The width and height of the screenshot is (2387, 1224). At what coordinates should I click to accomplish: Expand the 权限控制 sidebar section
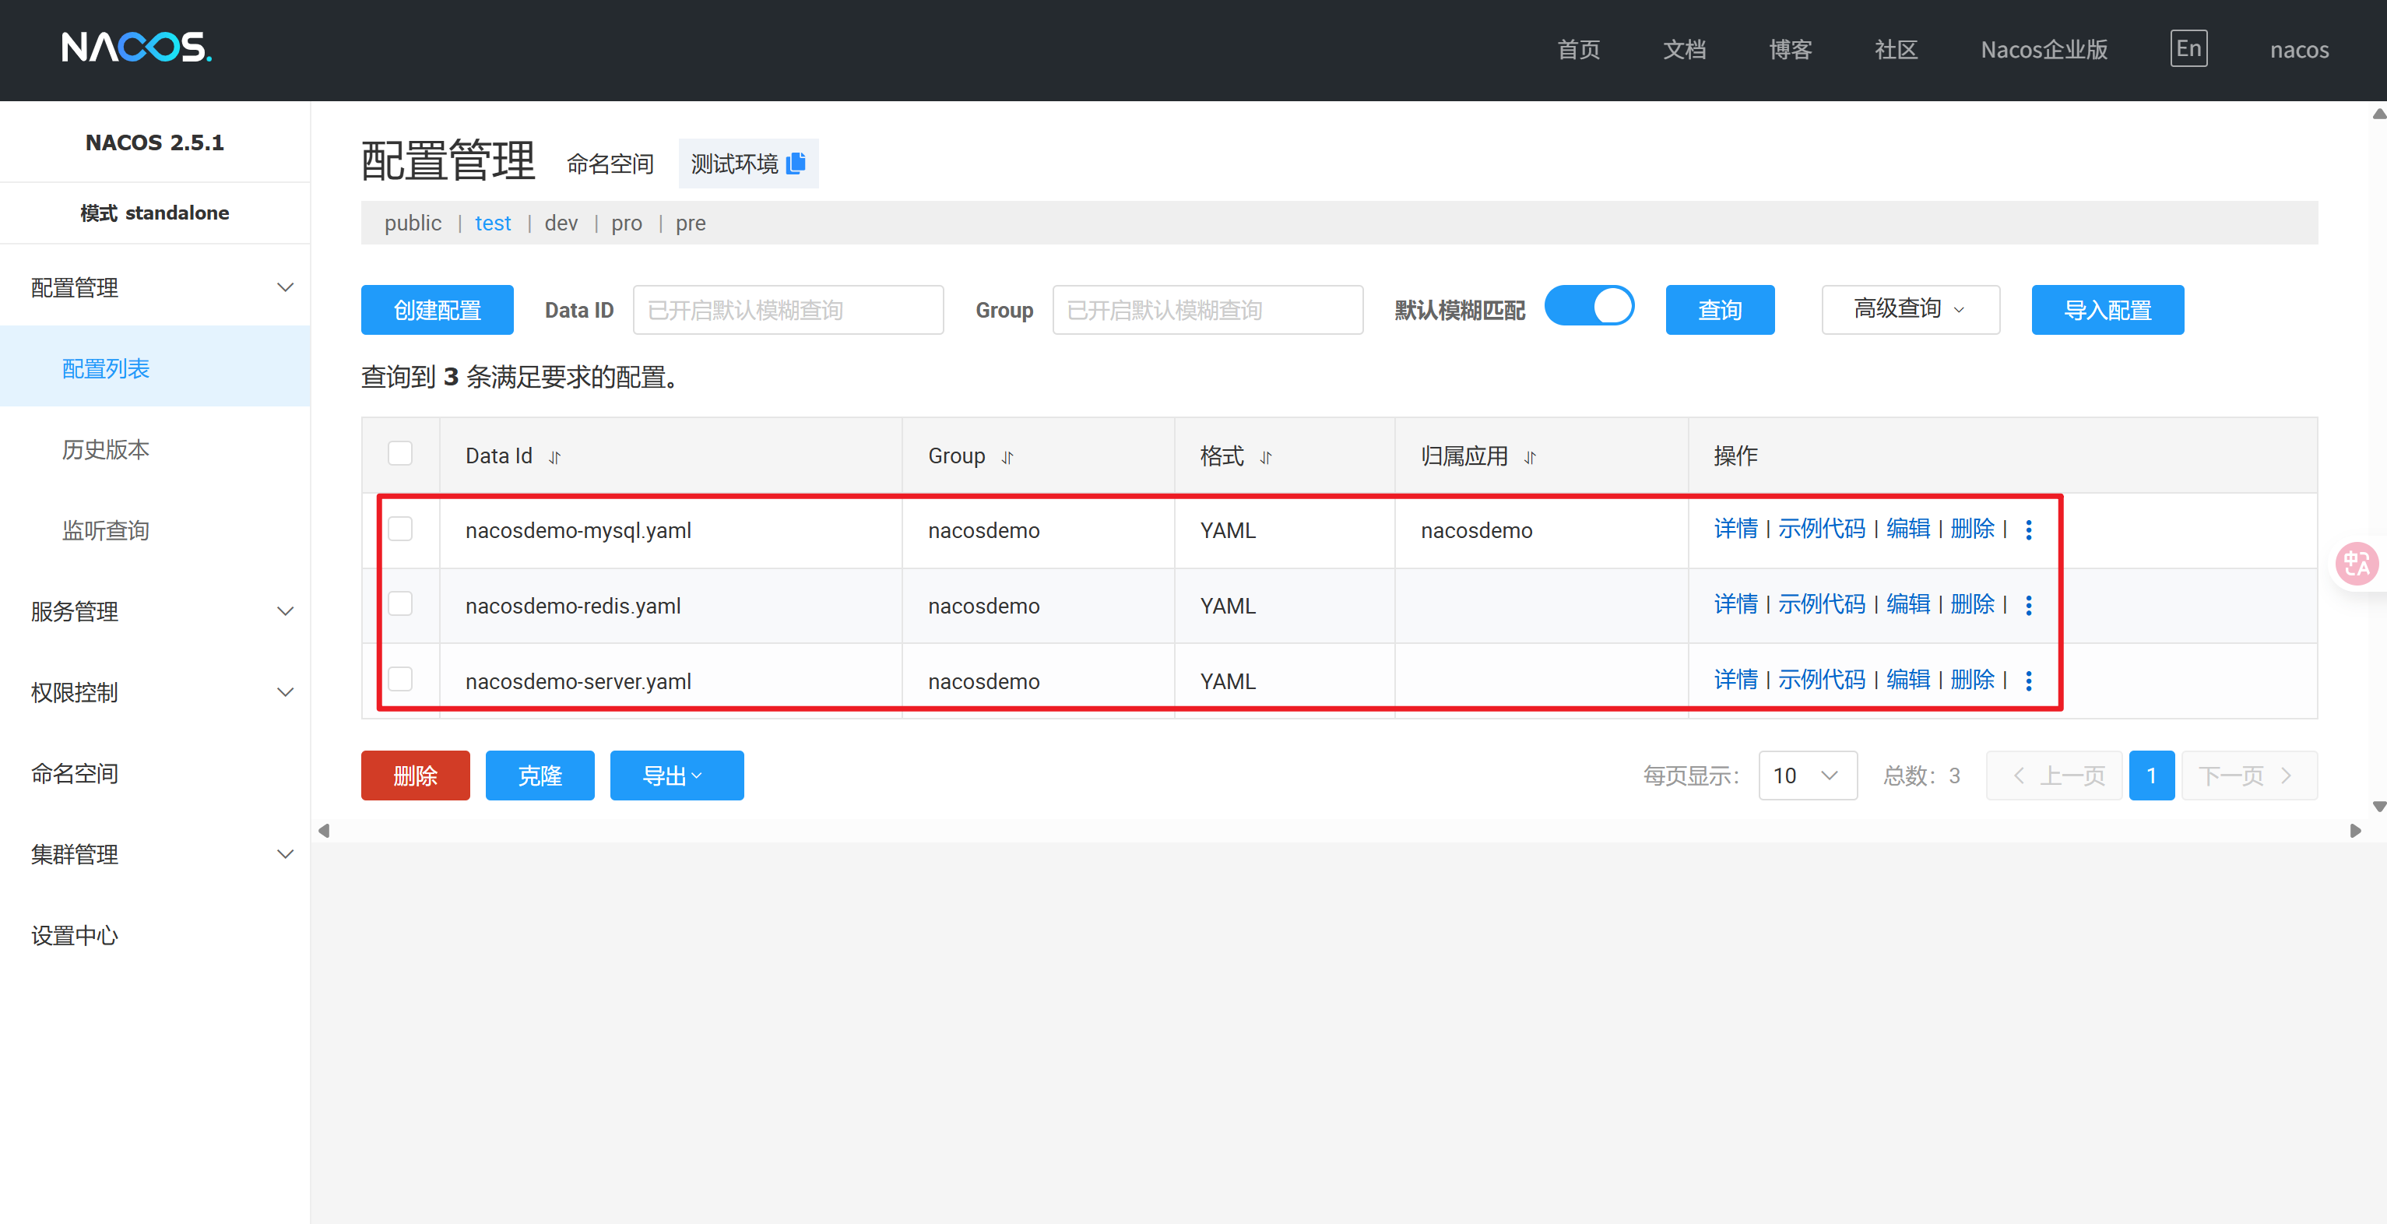tap(155, 692)
